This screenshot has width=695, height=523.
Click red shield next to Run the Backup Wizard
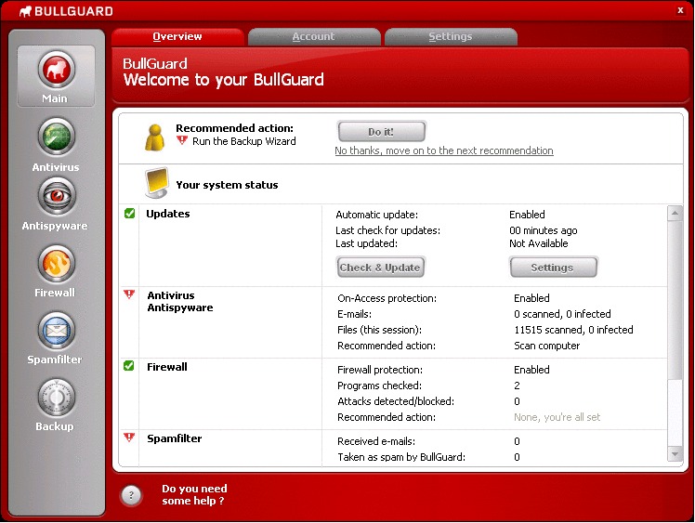[182, 140]
